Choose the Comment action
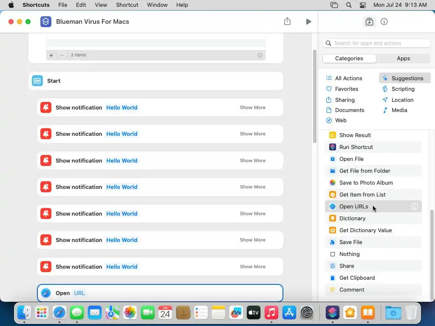 [x=373, y=289]
